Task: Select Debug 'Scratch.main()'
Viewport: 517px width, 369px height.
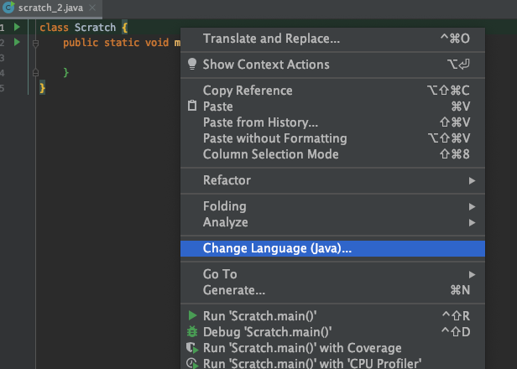Action: (332, 332)
